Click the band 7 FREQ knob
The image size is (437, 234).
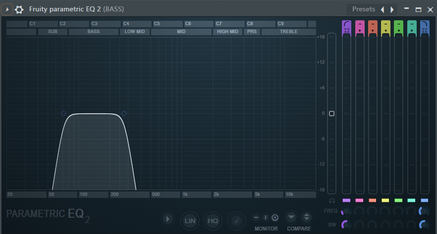pyautogui.click(x=424, y=211)
